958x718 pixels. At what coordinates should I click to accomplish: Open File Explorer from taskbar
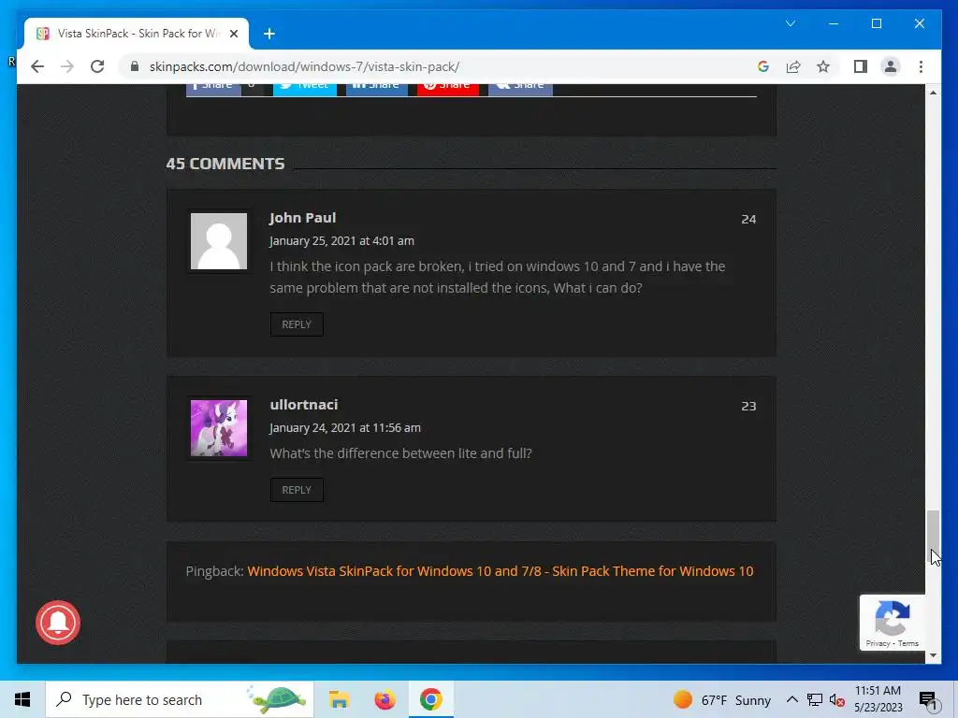(339, 699)
